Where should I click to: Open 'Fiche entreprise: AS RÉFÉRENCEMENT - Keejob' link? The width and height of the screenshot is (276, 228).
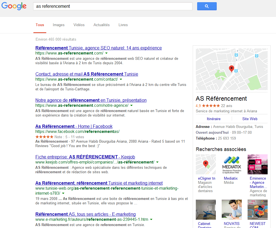[x=85, y=157]
